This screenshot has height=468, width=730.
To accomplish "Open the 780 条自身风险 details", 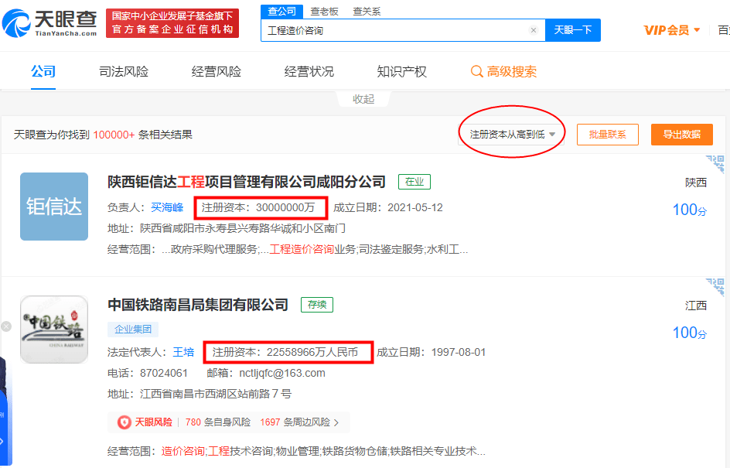I will tap(218, 422).
